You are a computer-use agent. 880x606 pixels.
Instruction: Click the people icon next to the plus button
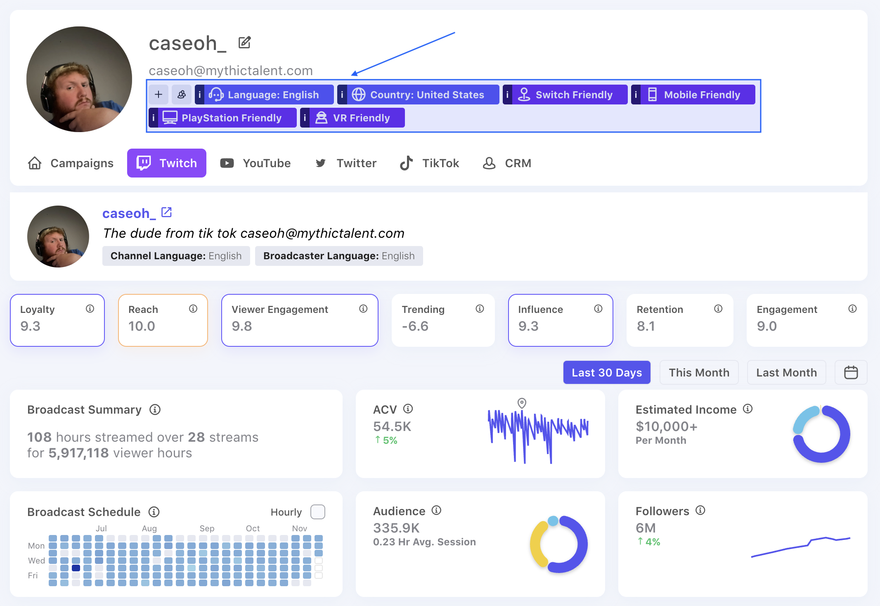pyautogui.click(x=182, y=95)
